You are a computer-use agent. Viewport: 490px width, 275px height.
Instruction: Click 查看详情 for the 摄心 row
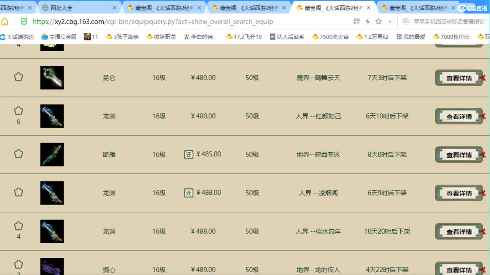[x=459, y=269]
